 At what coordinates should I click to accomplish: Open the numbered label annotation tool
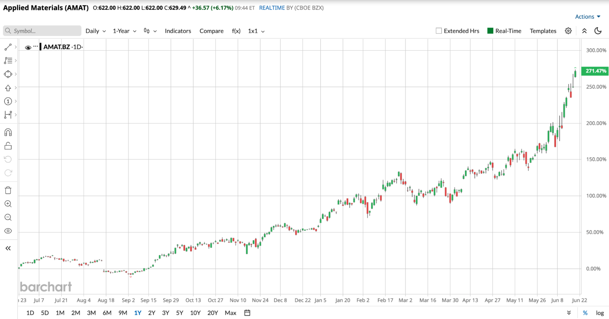tap(8, 101)
